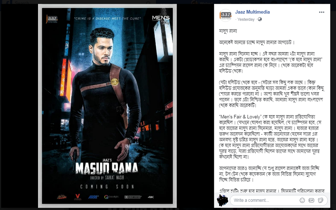
Task: Click the Jaaz Multimedia profile picture
Action: click(225, 15)
